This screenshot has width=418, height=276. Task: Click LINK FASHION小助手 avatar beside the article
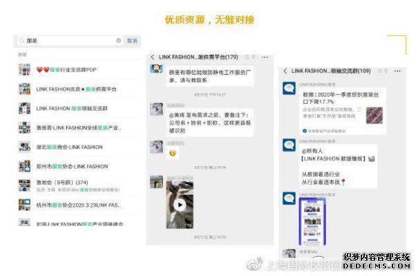coord(289,89)
